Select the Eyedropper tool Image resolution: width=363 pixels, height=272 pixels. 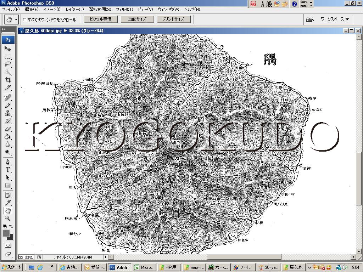pos(8,203)
